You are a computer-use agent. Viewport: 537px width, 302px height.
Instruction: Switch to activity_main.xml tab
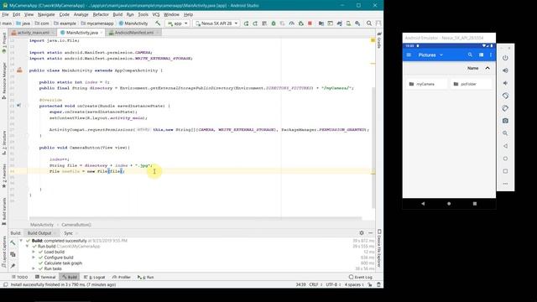[34, 33]
